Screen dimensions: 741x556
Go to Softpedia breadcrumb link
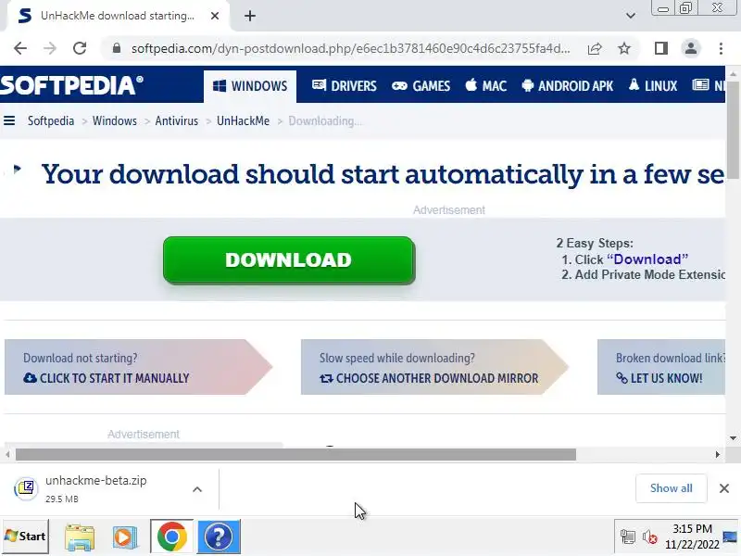pyautogui.click(x=51, y=121)
